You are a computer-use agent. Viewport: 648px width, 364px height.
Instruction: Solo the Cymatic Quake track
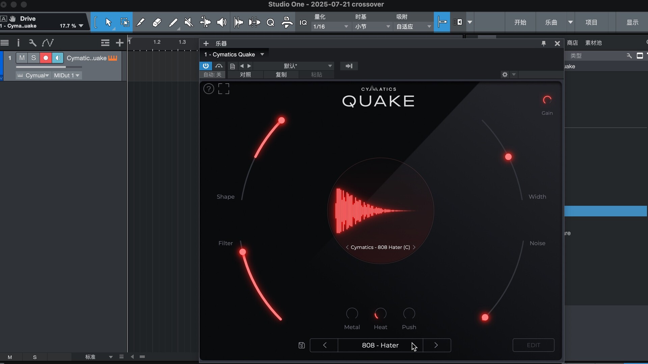33,58
